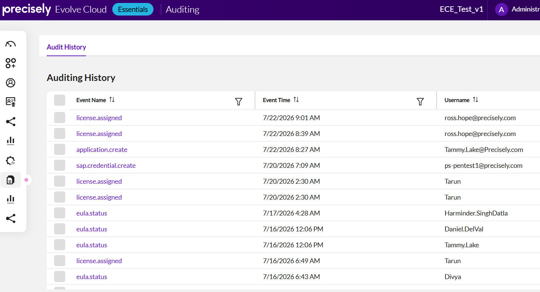Screen dimensions: 540x292
Task: Open license.assigned event from 9:01 AM
Action: click(99, 118)
